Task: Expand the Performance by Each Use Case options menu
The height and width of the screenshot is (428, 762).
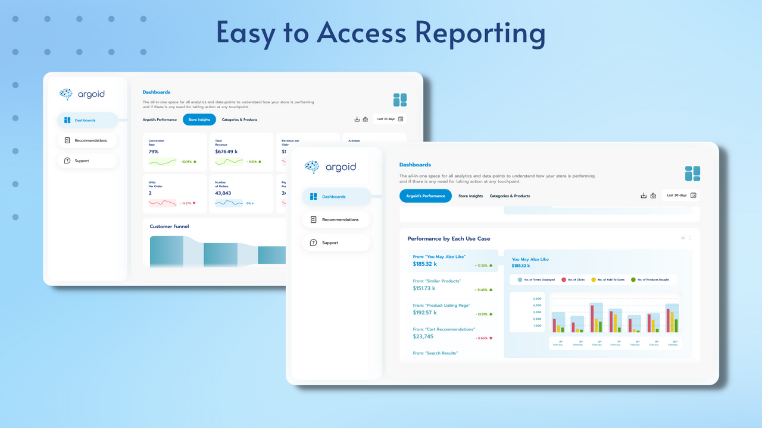Action: (x=689, y=238)
